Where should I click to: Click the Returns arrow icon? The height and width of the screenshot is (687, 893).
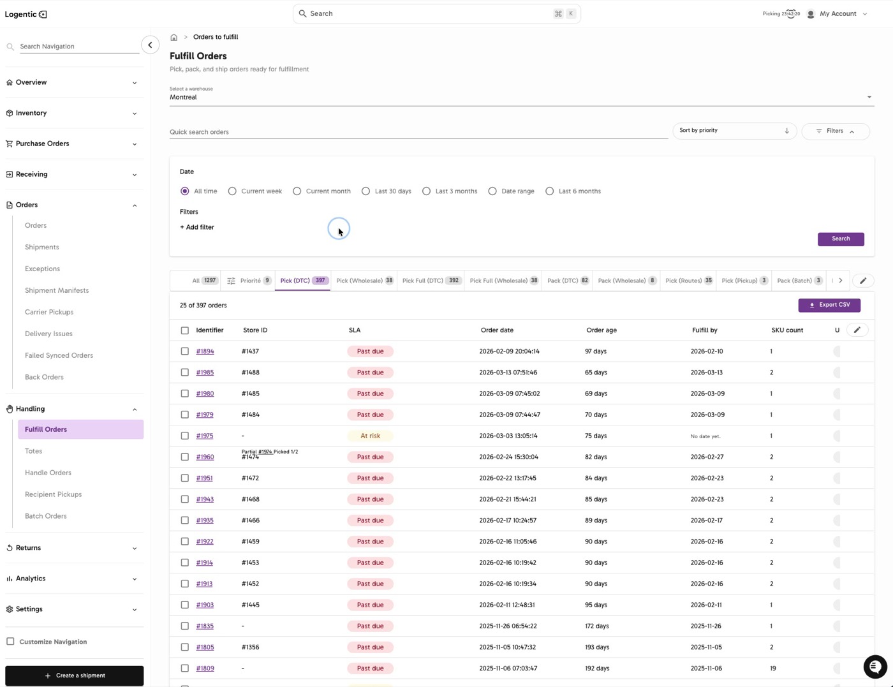tap(9, 548)
